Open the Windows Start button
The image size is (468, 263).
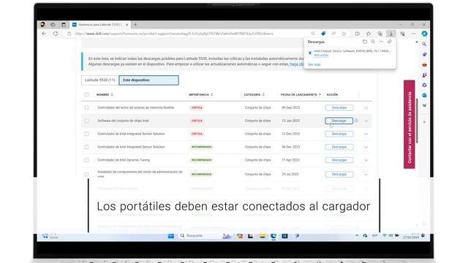[170, 236]
